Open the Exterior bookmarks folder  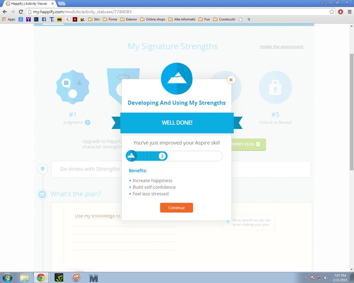click(x=129, y=19)
